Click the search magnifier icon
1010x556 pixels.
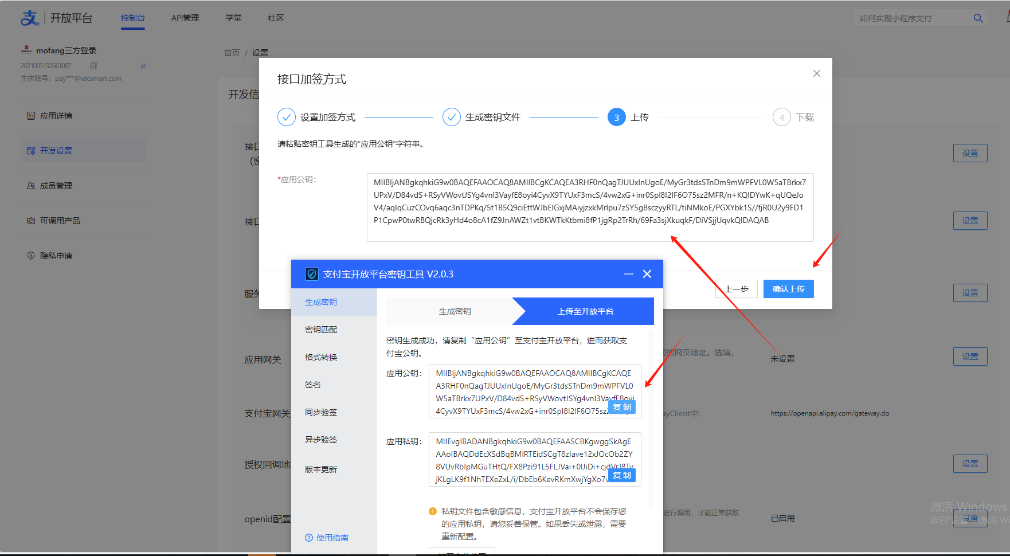[978, 18]
